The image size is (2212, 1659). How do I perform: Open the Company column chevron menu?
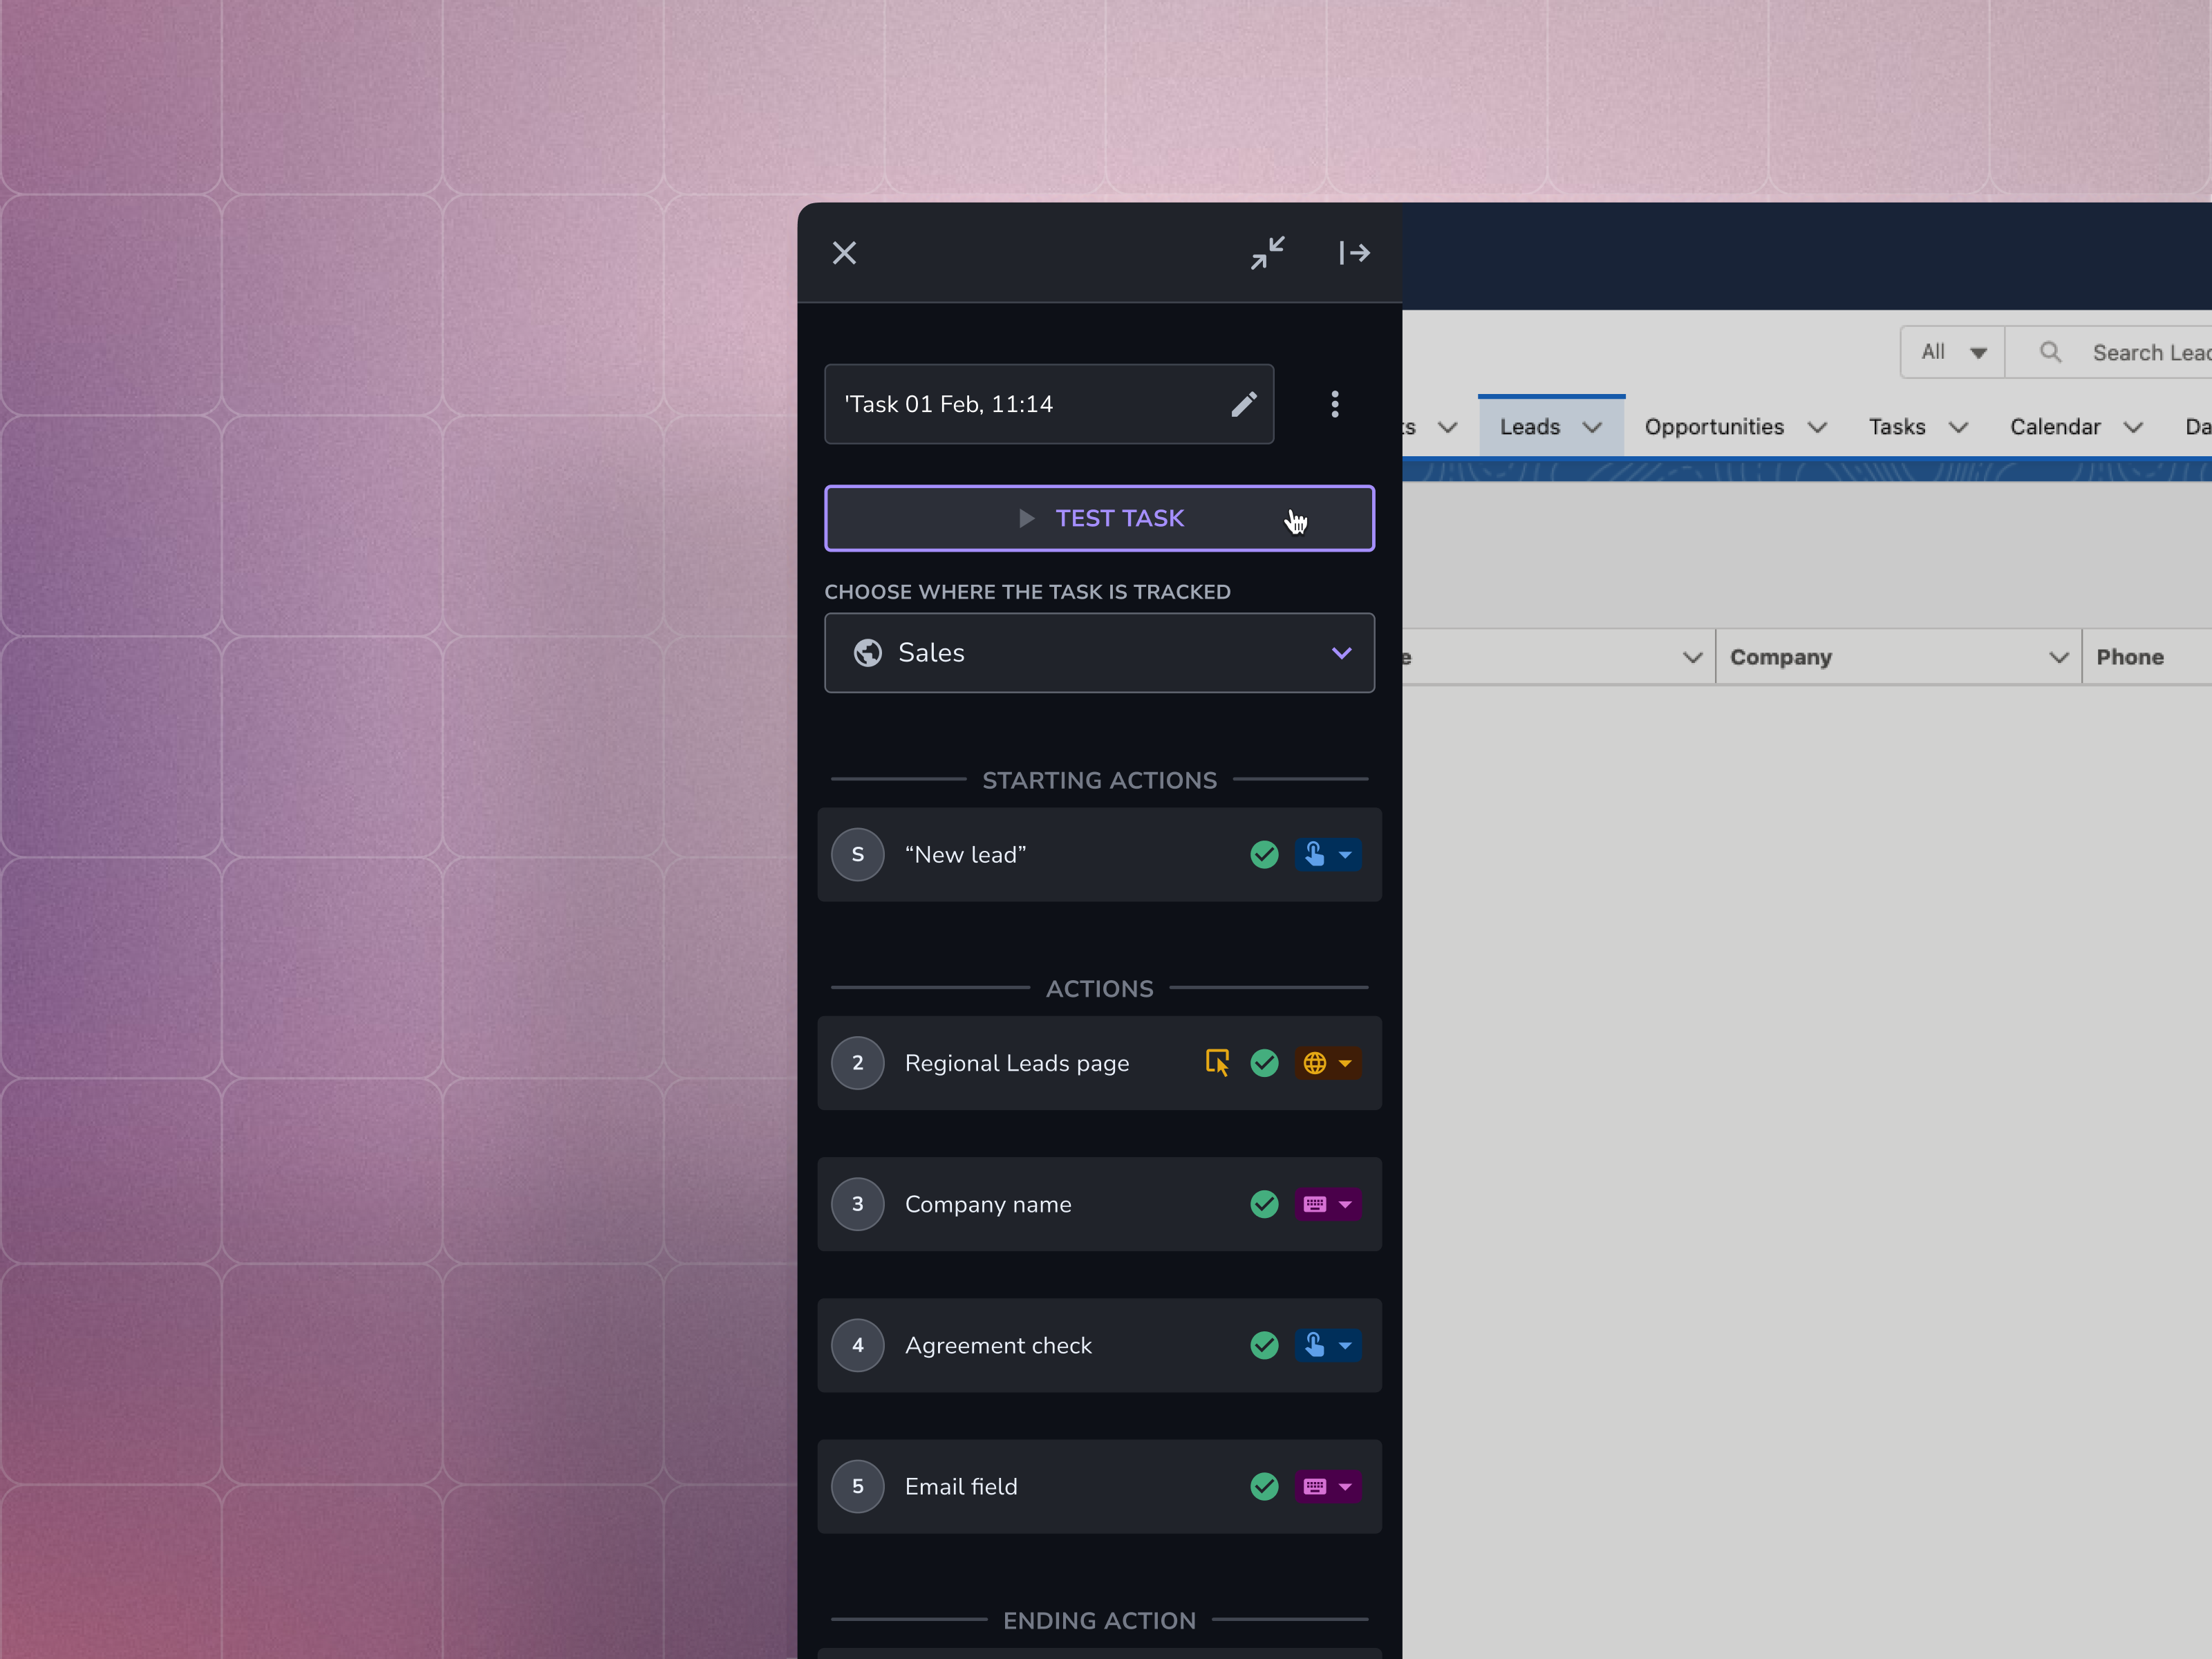click(x=2058, y=658)
